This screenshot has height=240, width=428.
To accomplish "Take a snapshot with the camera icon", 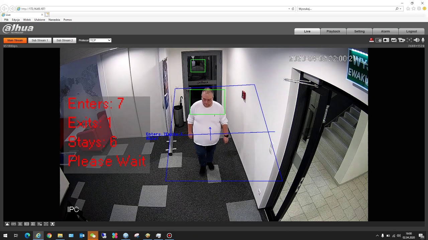I will 386,40.
